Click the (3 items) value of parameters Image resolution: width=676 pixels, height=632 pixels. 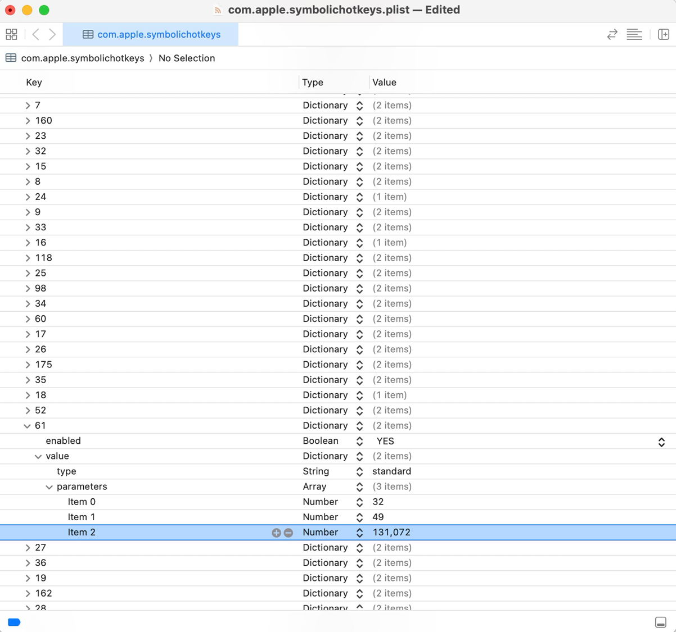pyautogui.click(x=392, y=486)
